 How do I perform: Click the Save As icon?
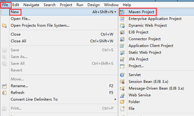point(4,57)
